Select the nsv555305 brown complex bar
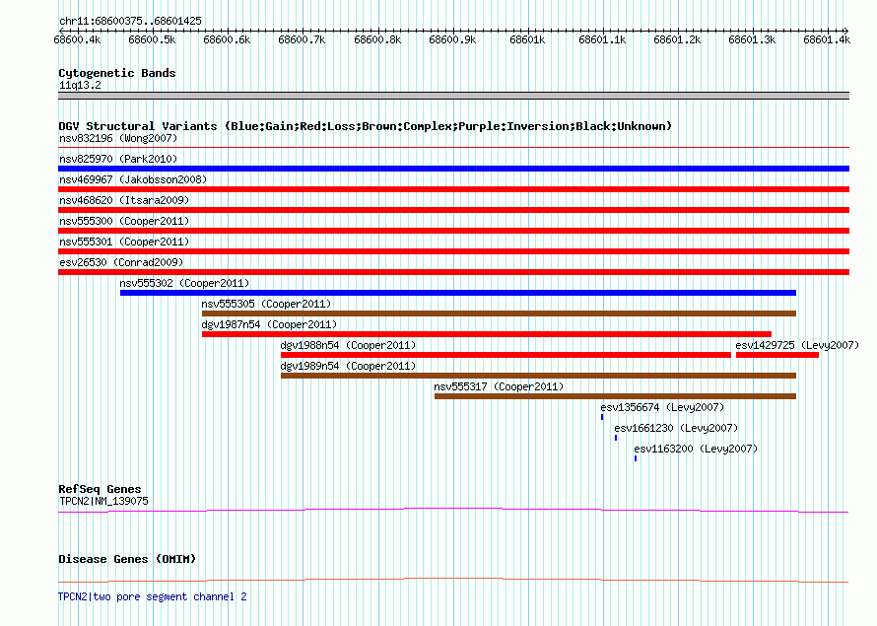This screenshot has height=626, width=877. point(499,313)
